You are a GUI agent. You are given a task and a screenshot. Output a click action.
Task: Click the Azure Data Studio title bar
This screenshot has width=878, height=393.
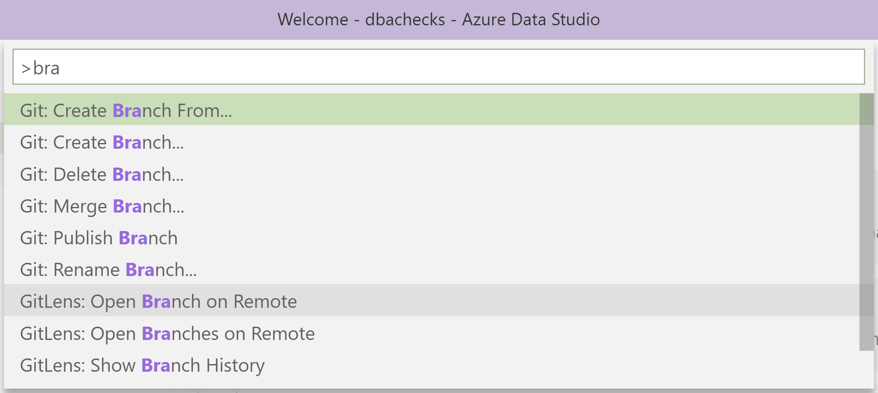[x=725, y=19]
